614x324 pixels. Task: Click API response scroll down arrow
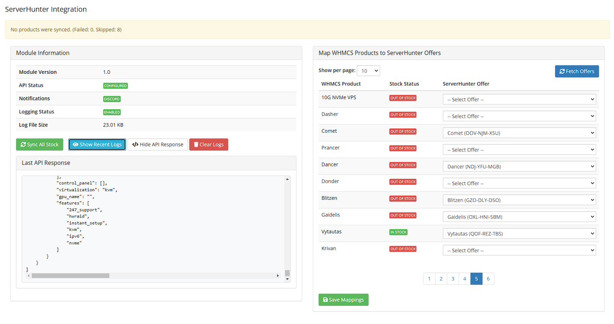click(x=287, y=279)
